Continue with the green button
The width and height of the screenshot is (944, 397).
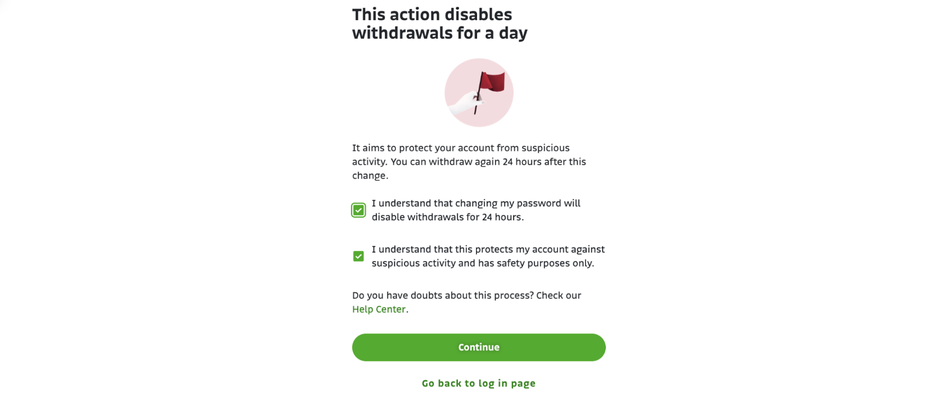[479, 348]
